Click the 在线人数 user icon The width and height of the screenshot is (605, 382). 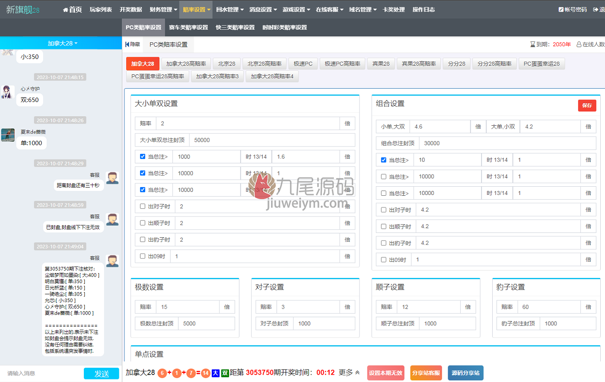(x=579, y=45)
